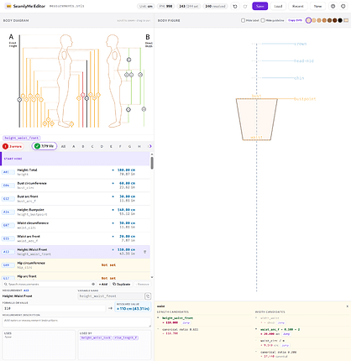Click the red errors badge
Image resolution: width=351 pixels, height=361 pixels.
13,146
